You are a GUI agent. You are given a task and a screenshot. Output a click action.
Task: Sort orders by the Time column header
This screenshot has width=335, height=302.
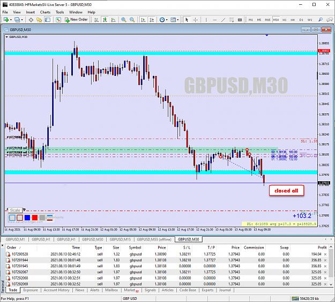tap(76, 247)
